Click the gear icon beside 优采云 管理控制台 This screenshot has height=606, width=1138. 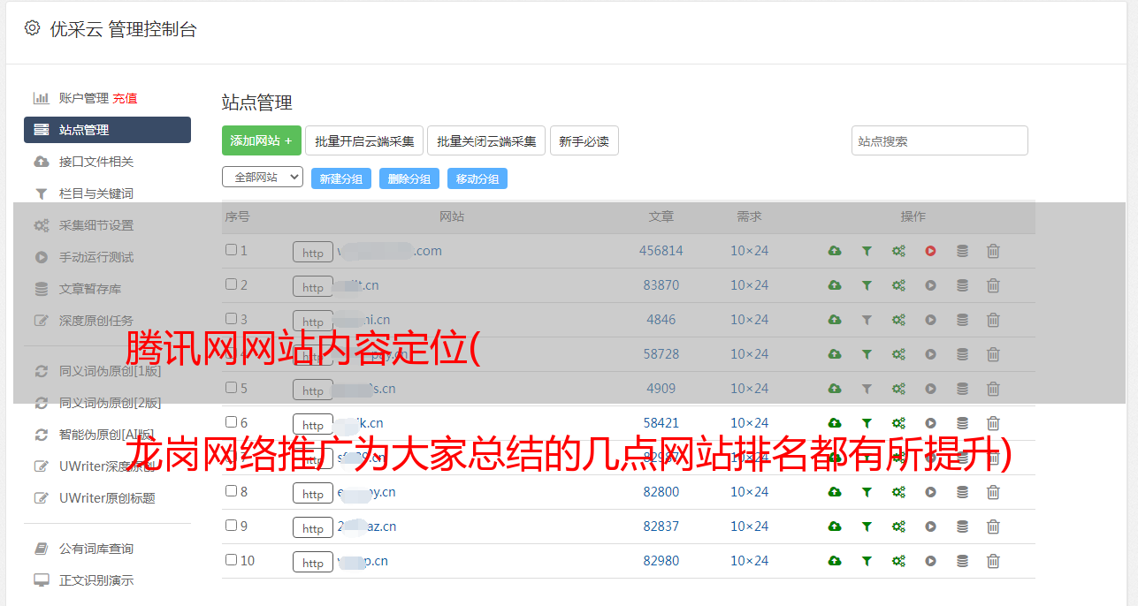tap(33, 28)
